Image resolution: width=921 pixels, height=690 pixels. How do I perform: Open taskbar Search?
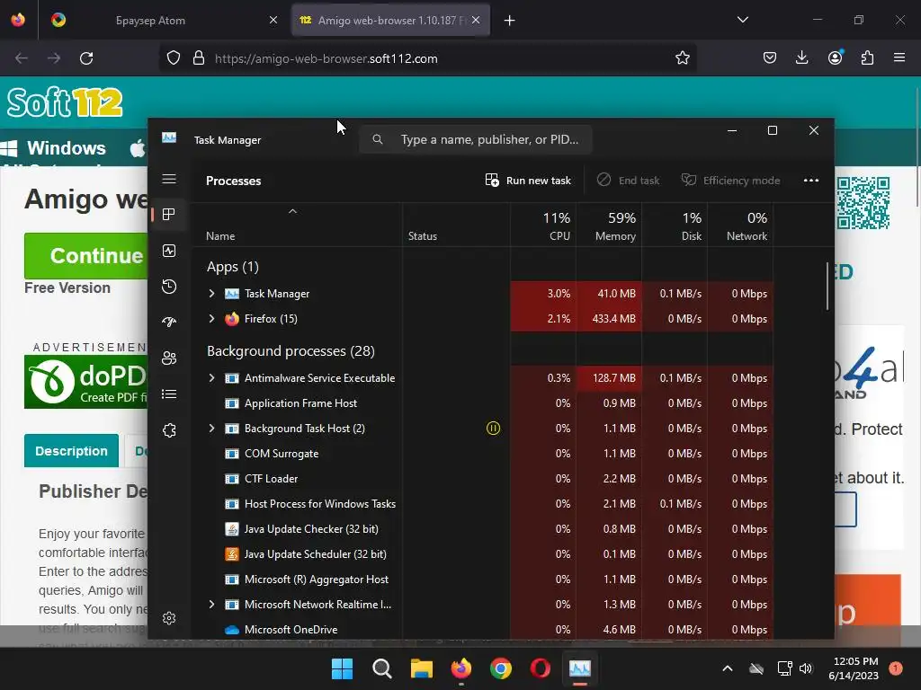(381, 668)
